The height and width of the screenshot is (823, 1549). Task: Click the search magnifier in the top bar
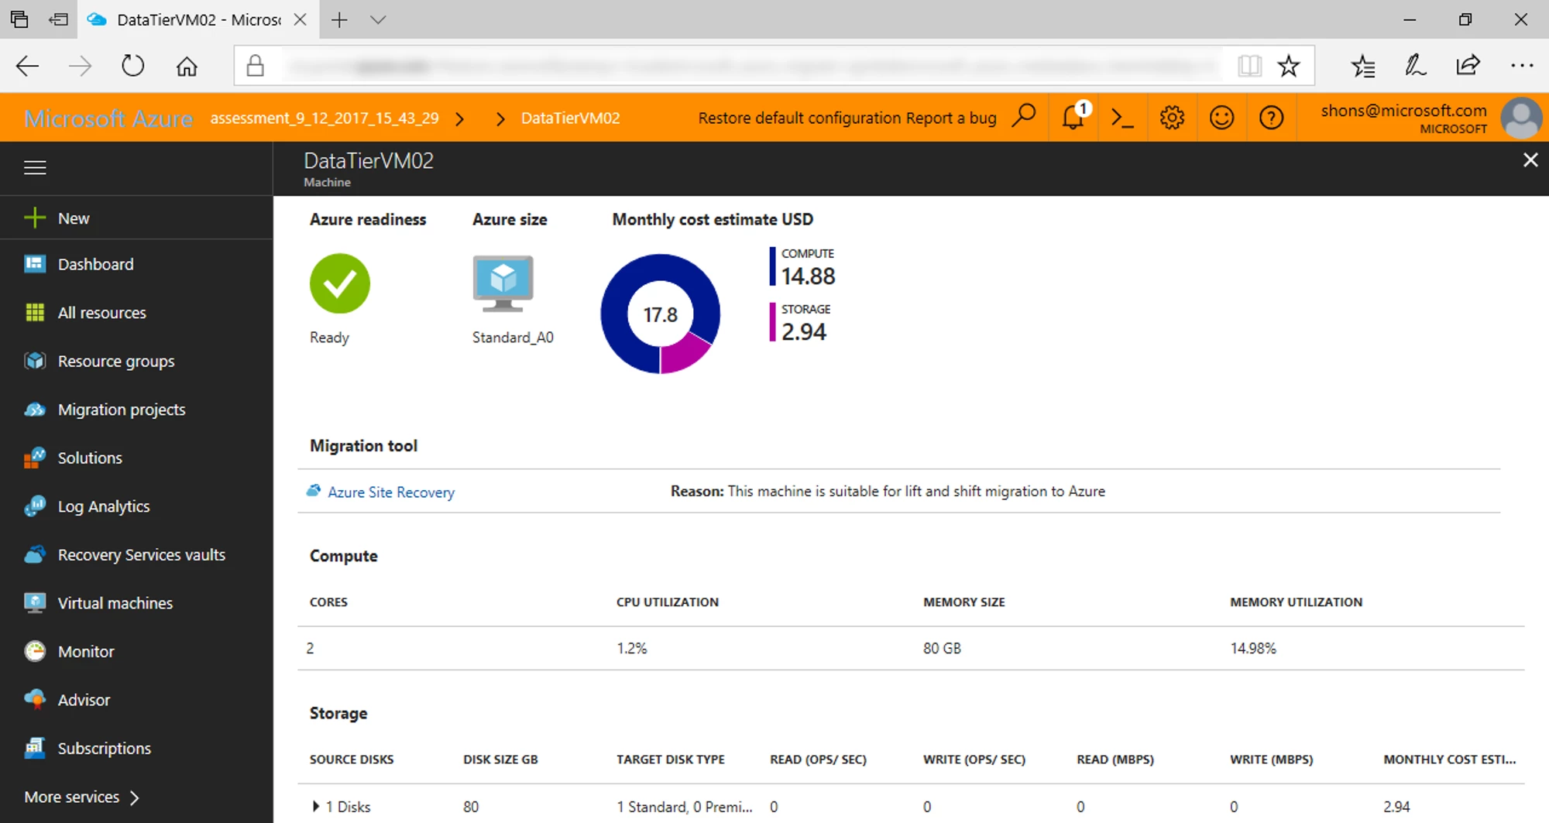1024,117
